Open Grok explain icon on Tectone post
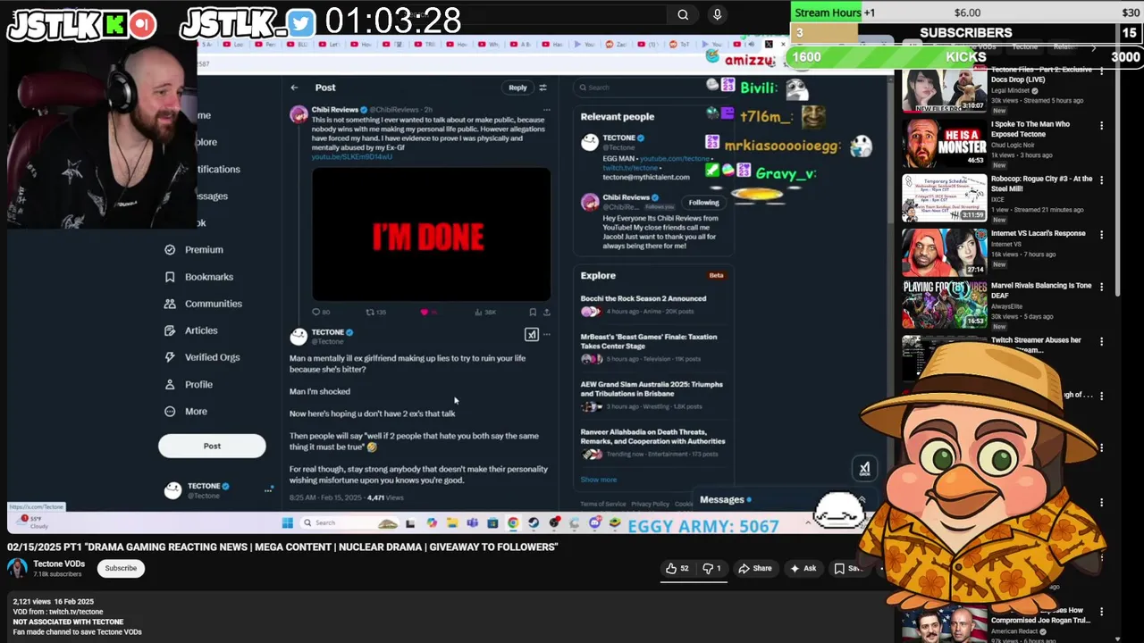Image resolution: width=1144 pixels, height=643 pixels. 531,335
